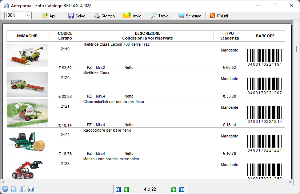
Task: Send the catalog using Invia
Action: click(132, 16)
